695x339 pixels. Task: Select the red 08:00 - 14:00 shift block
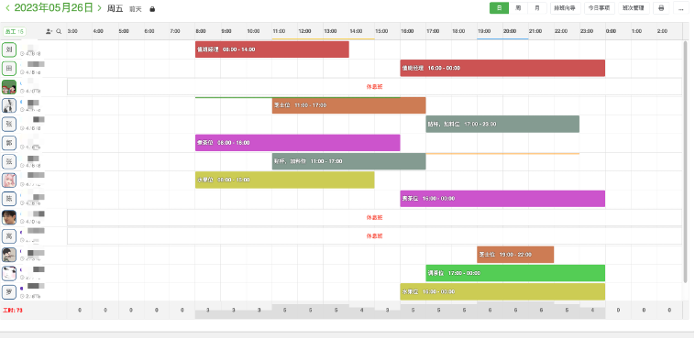[x=272, y=49]
